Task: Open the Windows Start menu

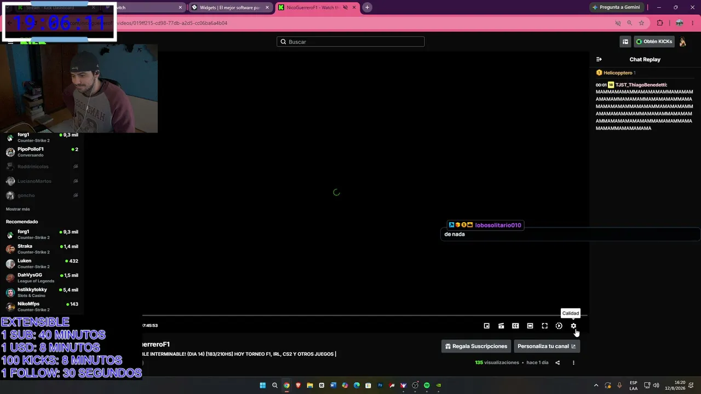Action: 263,385
